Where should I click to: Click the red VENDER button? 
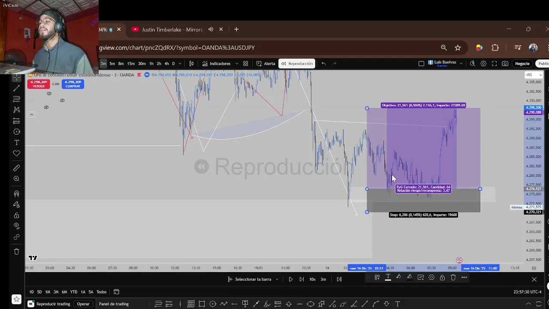pos(39,84)
